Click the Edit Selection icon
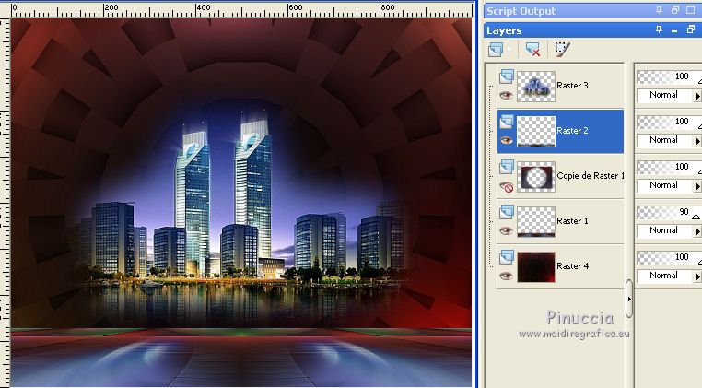This screenshot has height=388, width=702. pos(562,49)
